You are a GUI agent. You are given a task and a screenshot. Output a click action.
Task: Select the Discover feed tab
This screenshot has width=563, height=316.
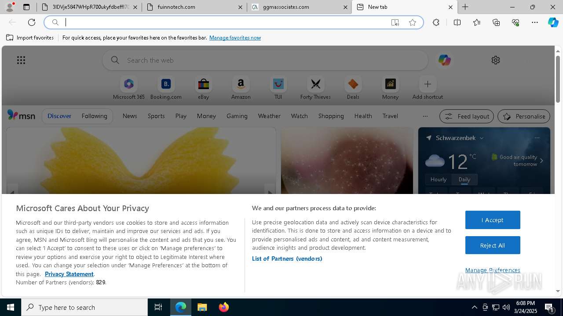click(59, 116)
